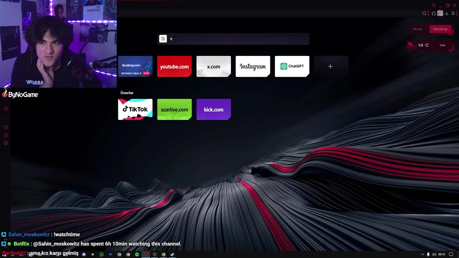Open the Easy Setup sliders icon
The image size is (459, 258).
click(x=453, y=13)
